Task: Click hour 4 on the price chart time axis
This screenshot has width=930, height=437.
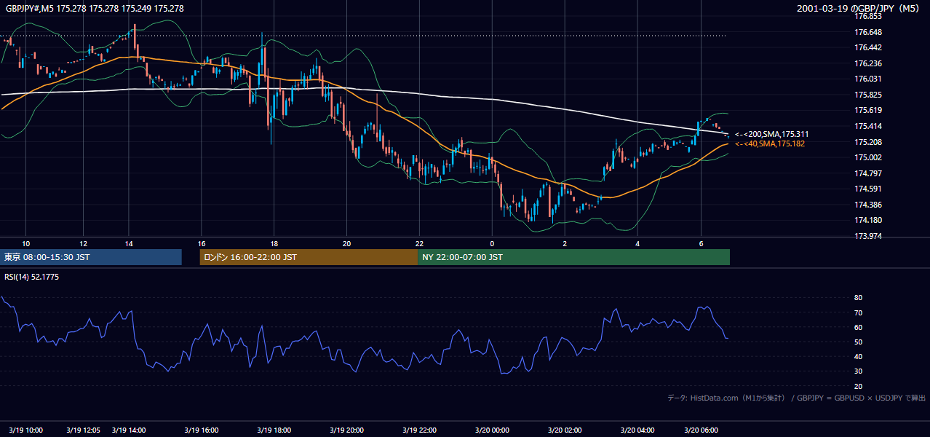Action: pyautogui.click(x=637, y=243)
